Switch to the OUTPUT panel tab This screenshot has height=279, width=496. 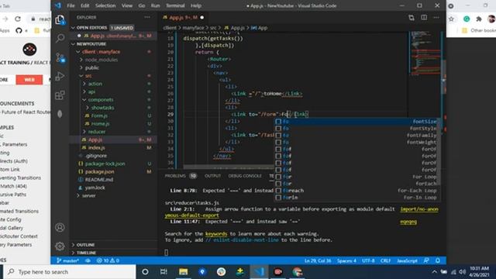pyautogui.click(x=212, y=176)
